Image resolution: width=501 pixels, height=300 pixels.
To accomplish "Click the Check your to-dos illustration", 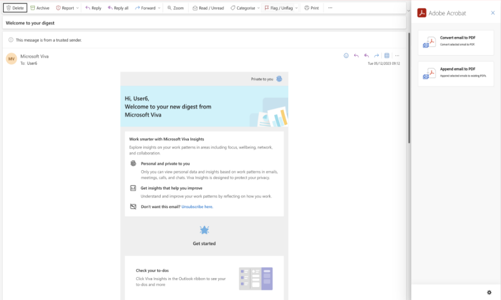I will click(x=256, y=279).
